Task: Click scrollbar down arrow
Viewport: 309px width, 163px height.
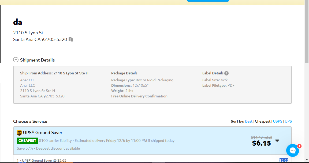Action: pyautogui.click(x=307, y=160)
